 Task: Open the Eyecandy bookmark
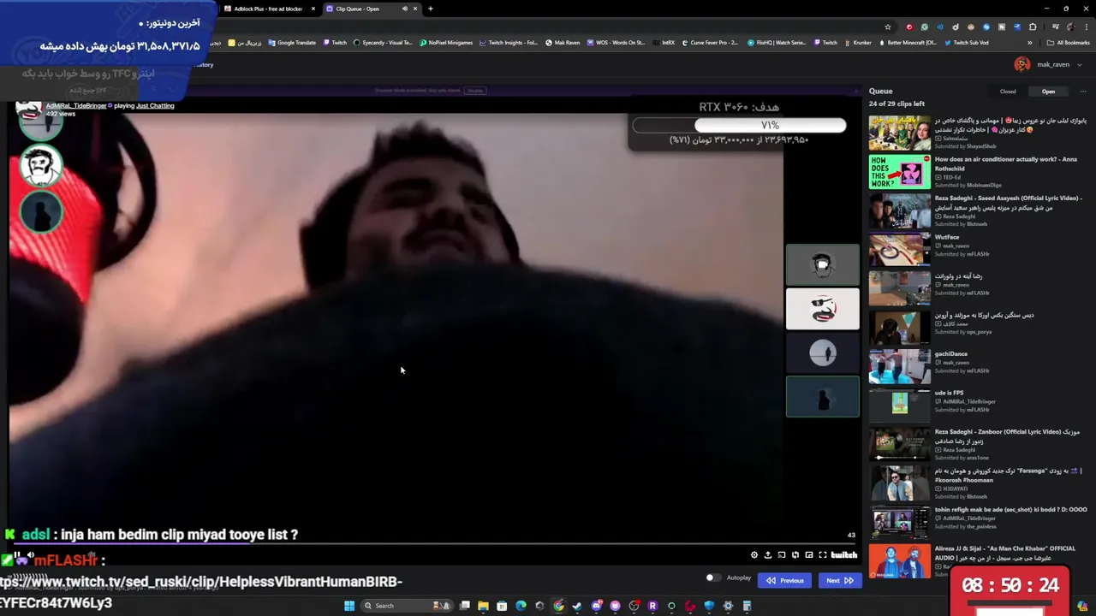point(383,43)
